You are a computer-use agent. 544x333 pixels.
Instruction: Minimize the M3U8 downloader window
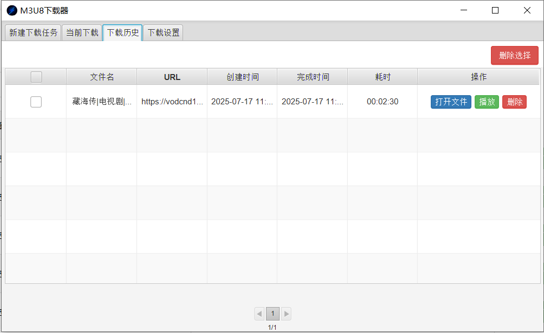[x=463, y=10]
